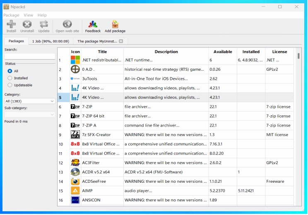
Task: Click the 7z SFX-Creator title cell
Action: (102, 135)
